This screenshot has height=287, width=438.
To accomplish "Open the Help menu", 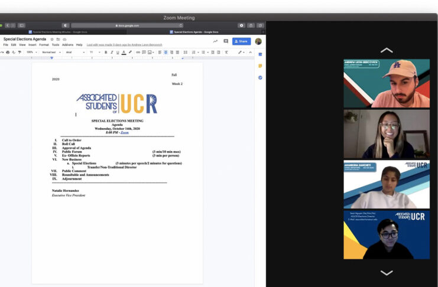I will pos(79,45).
